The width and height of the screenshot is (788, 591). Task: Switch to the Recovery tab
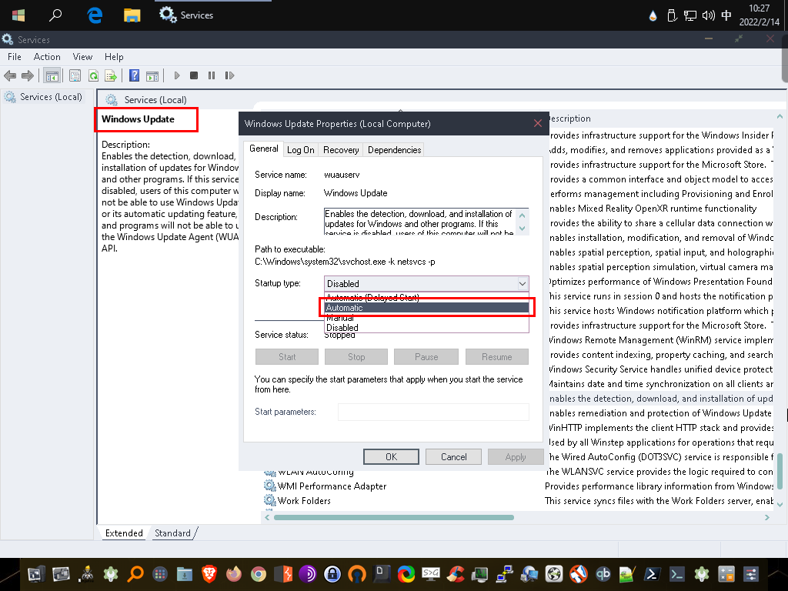coord(341,150)
